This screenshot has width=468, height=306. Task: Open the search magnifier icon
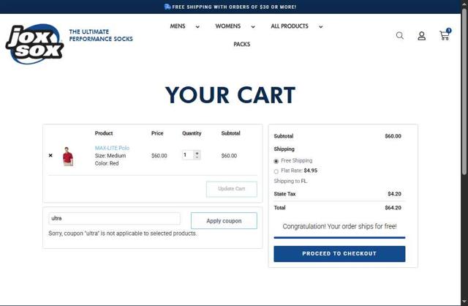[x=400, y=36]
